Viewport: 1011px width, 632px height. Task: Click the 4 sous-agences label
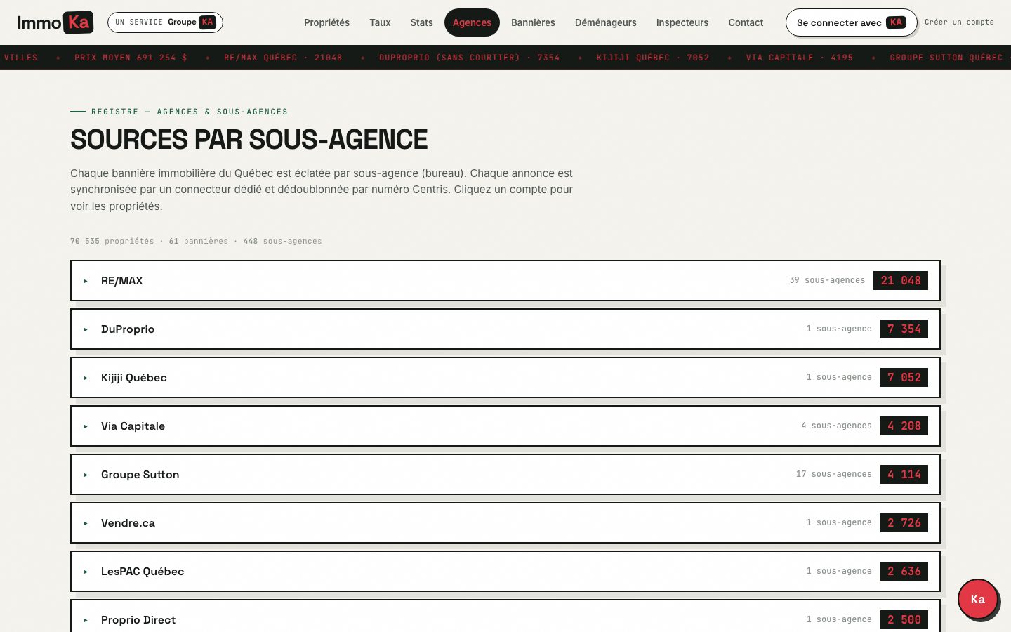tap(836, 426)
